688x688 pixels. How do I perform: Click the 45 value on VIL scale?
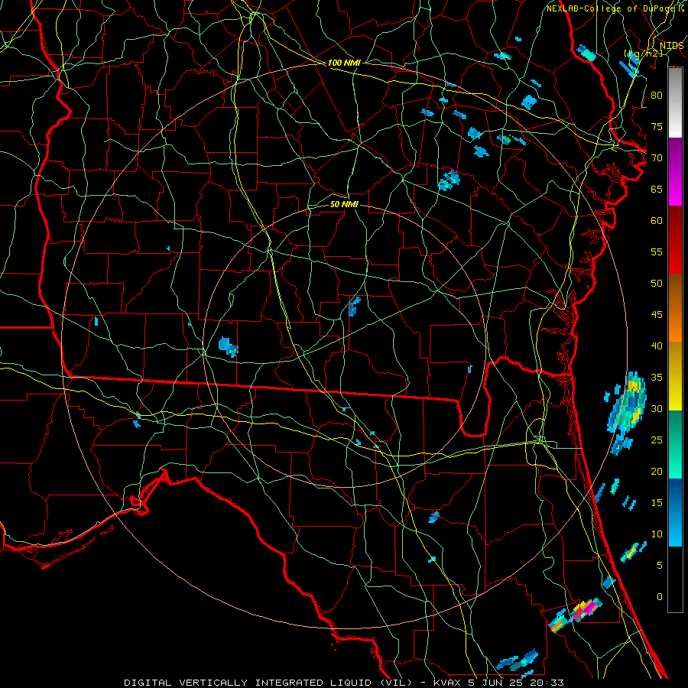[657, 315]
